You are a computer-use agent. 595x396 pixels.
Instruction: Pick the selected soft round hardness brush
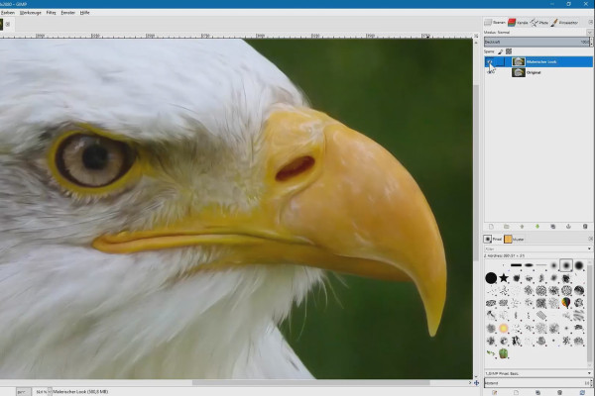[x=566, y=265]
